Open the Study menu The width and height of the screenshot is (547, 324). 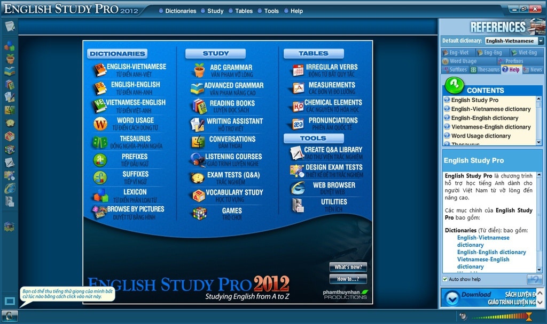(215, 10)
